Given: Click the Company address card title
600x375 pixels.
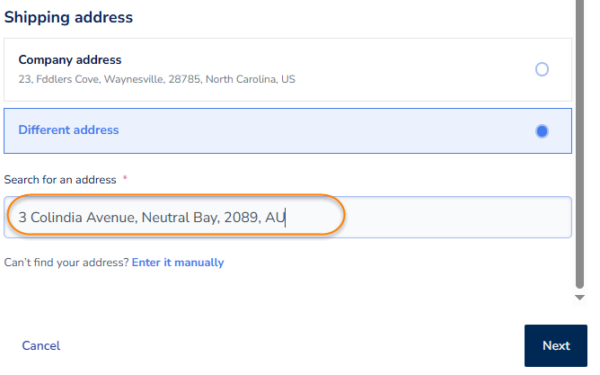Looking at the screenshot, I should (70, 59).
